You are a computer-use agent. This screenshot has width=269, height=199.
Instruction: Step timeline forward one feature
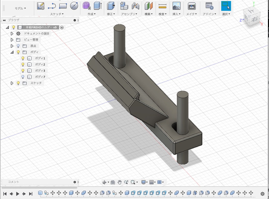coord(24,194)
